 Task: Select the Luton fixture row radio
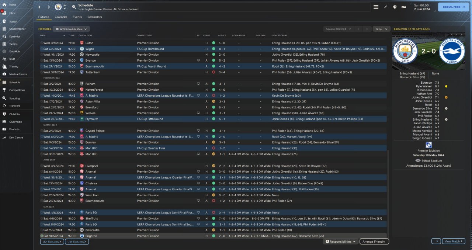(x=42, y=43)
